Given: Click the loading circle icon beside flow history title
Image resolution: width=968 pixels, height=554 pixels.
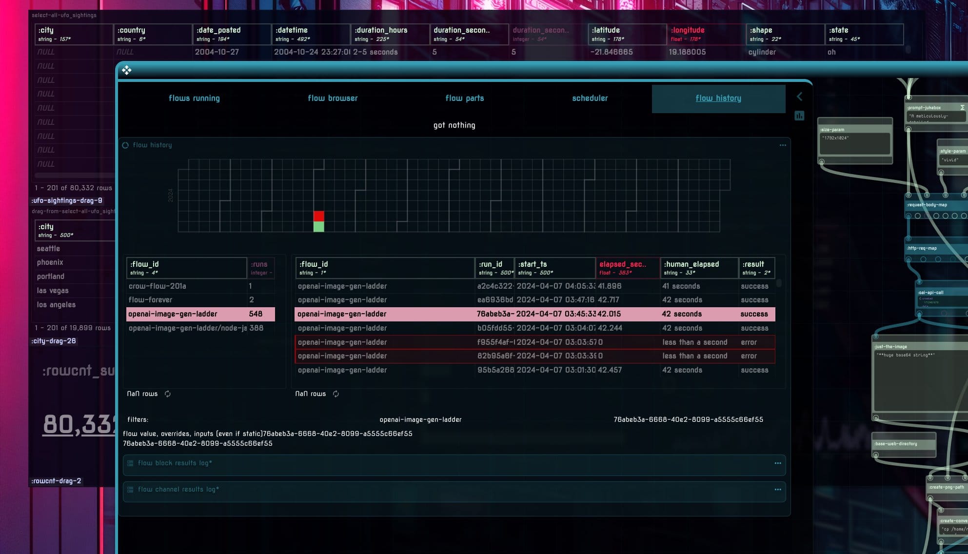Looking at the screenshot, I should point(125,145).
